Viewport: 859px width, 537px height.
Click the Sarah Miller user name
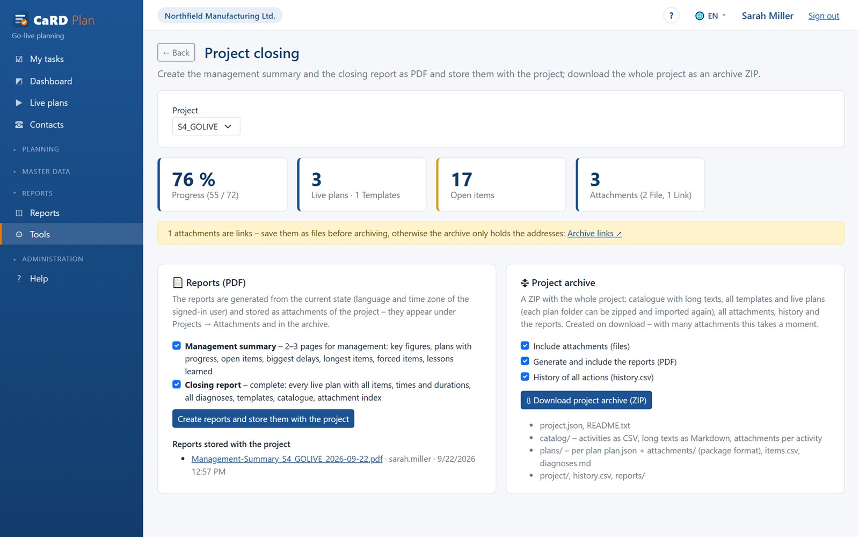tap(767, 16)
